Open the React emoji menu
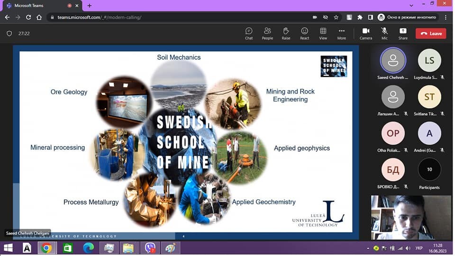This screenshot has width=455, height=256. click(x=304, y=33)
